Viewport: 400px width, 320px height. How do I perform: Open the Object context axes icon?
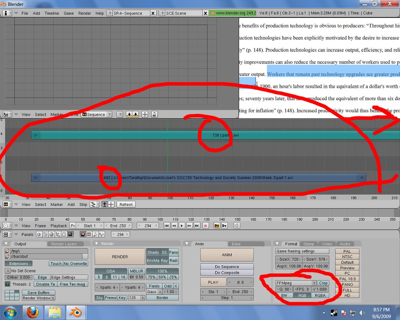point(58,234)
